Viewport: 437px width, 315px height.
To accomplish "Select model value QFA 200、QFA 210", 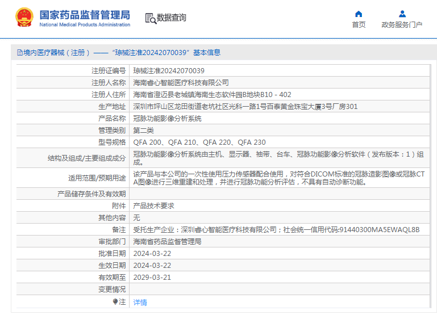I will [x=199, y=142].
